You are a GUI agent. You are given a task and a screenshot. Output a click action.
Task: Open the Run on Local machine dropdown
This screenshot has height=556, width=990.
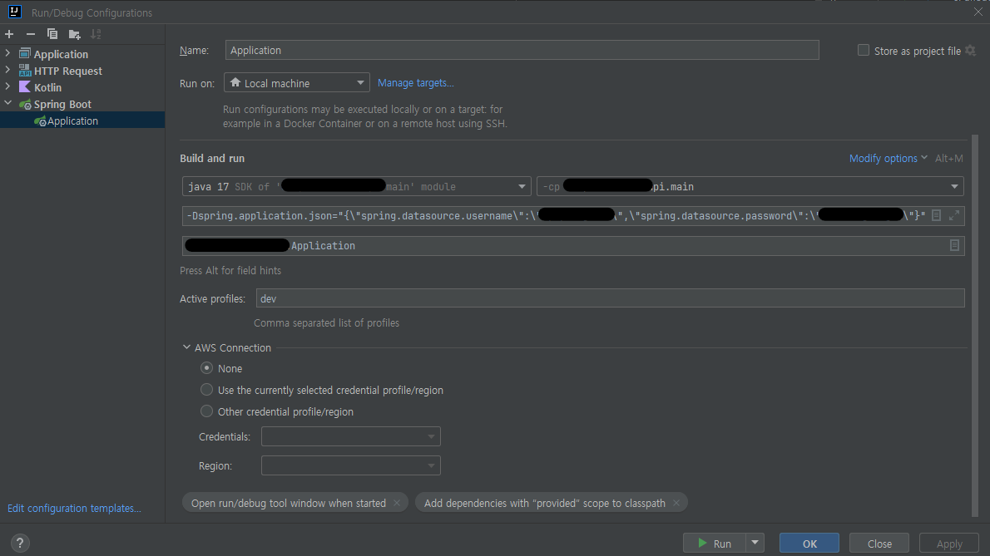(297, 82)
